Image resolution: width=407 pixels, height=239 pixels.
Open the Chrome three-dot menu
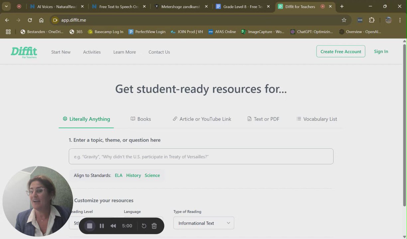(x=400, y=20)
